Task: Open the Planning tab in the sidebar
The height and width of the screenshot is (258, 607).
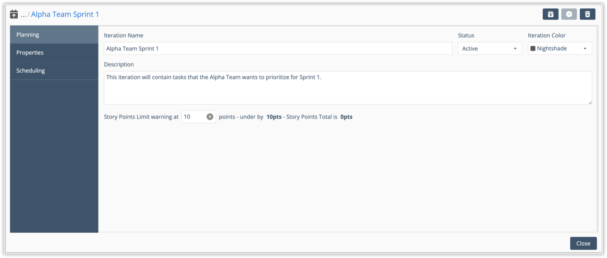Action: (54, 35)
